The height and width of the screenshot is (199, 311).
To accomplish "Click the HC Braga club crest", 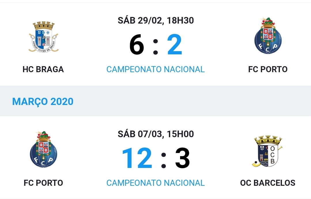I will point(43,37).
